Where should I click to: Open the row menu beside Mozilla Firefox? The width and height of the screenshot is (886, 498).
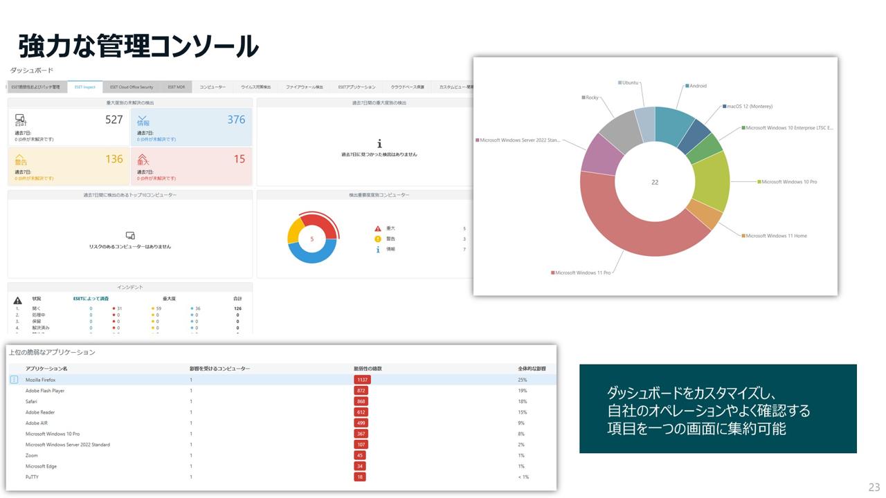[x=14, y=380]
